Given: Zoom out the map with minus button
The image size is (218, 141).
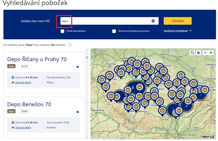Looking at the screenshot, I should pos(205,53).
